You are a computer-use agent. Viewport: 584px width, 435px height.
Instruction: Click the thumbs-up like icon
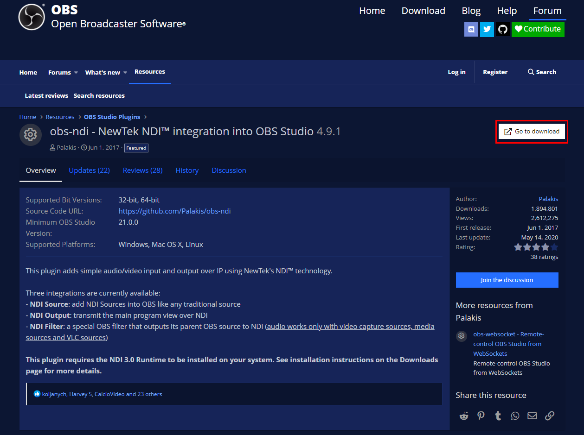tap(37, 394)
